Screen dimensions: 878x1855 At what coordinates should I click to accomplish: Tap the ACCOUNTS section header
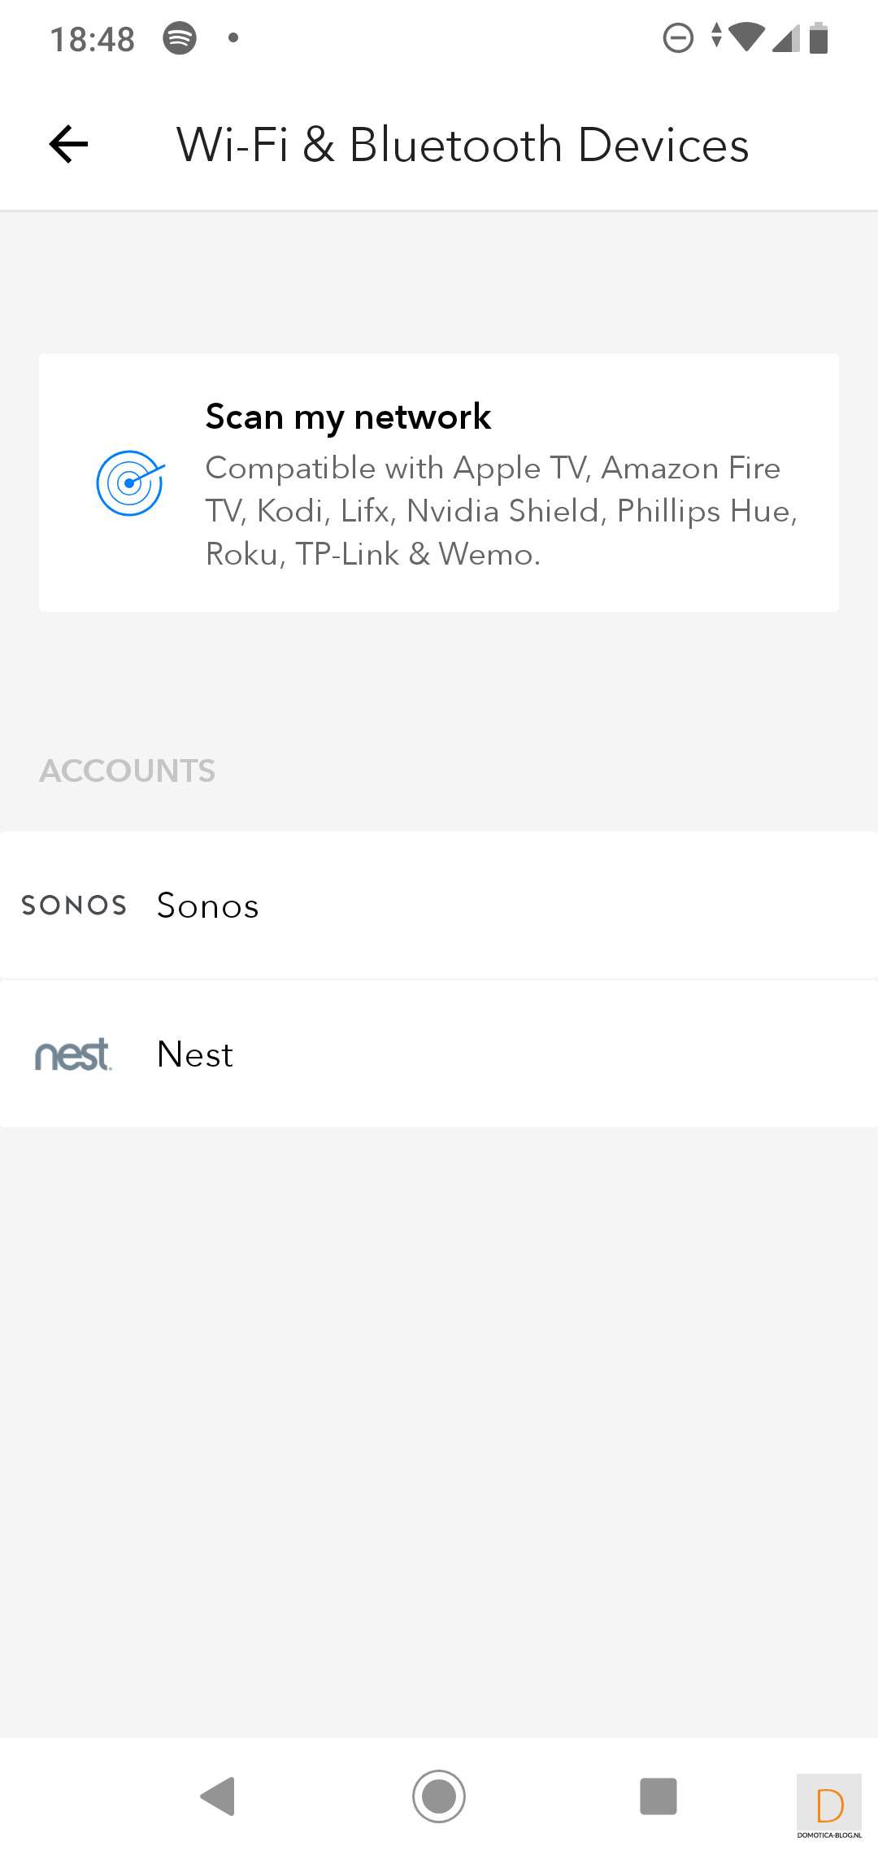point(128,770)
